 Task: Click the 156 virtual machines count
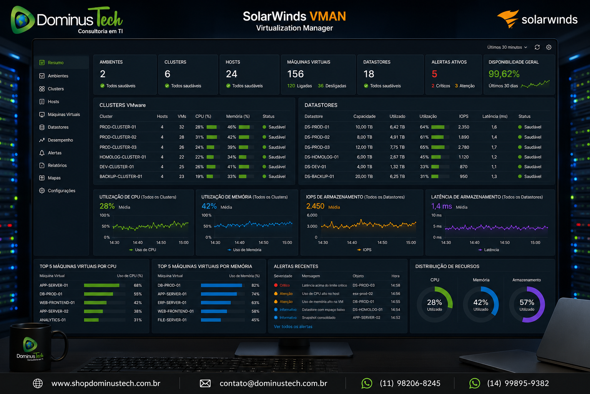[296, 74]
